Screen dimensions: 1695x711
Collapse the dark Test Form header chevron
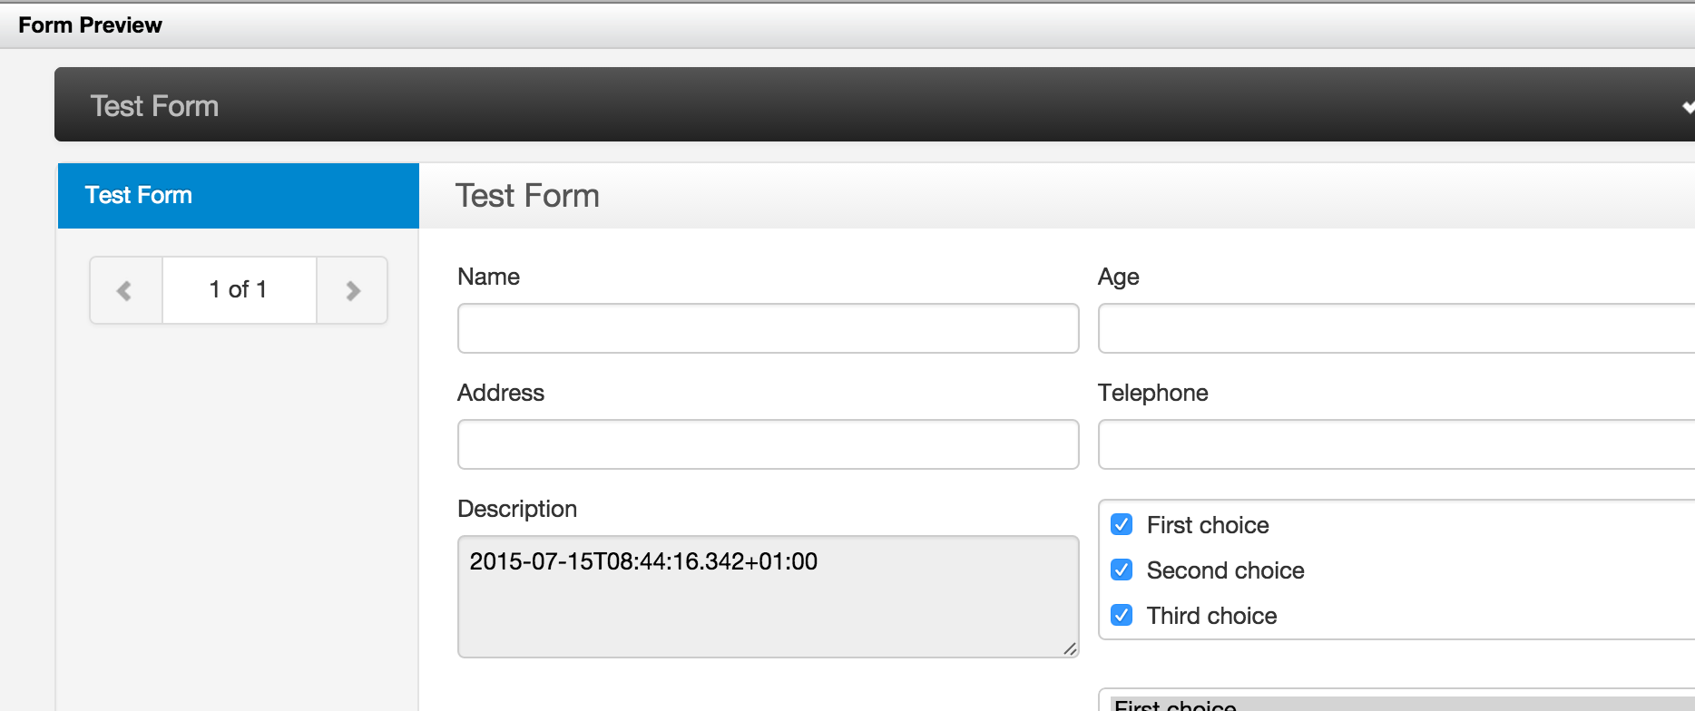coord(1687,106)
